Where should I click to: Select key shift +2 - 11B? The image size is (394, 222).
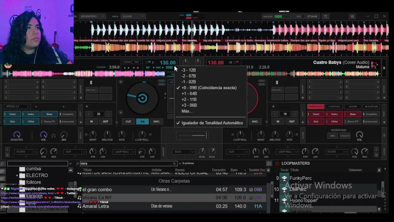pyautogui.click(x=189, y=99)
